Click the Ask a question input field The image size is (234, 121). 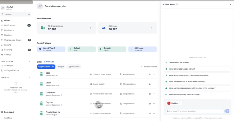coord(195,111)
